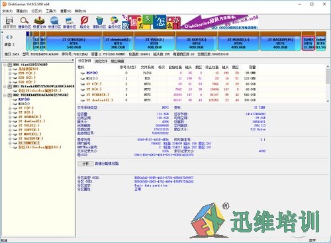
Task: Click the DiskGenius banner advertisement
Action: (190, 22)
